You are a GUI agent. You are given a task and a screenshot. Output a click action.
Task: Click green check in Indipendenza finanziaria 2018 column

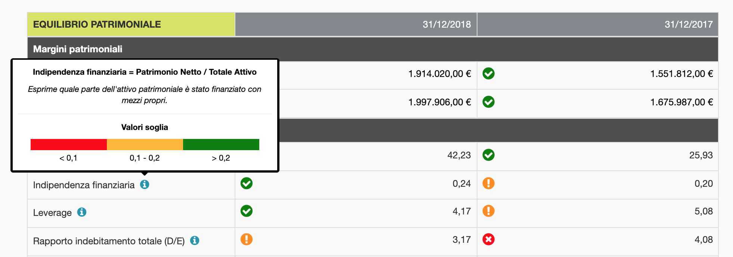click(247, 183)
